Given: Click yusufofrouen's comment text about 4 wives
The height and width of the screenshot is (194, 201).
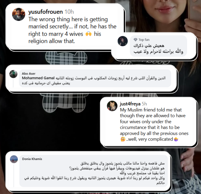Looking at the screenshot, I should pos(72,30).
